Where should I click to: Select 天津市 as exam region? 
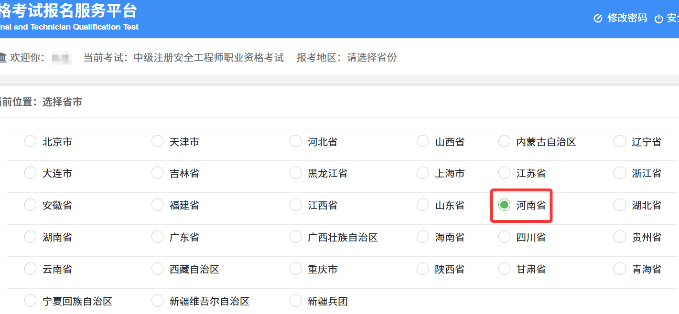pyautogui.click(x=157, y=141)
